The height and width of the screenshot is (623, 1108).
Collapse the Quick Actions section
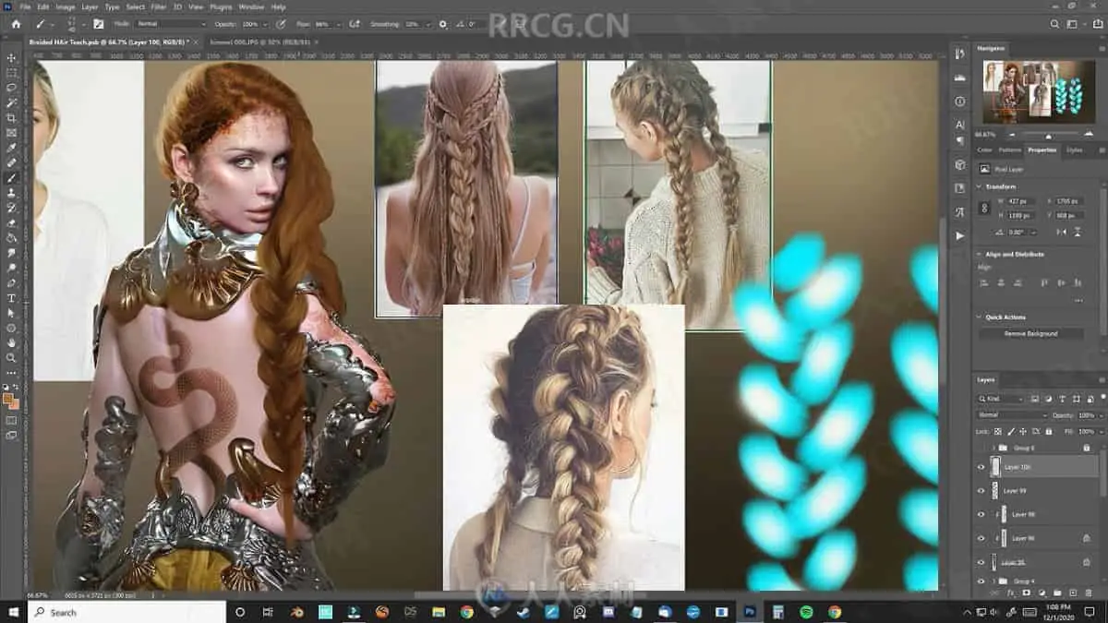click(980, 317)
